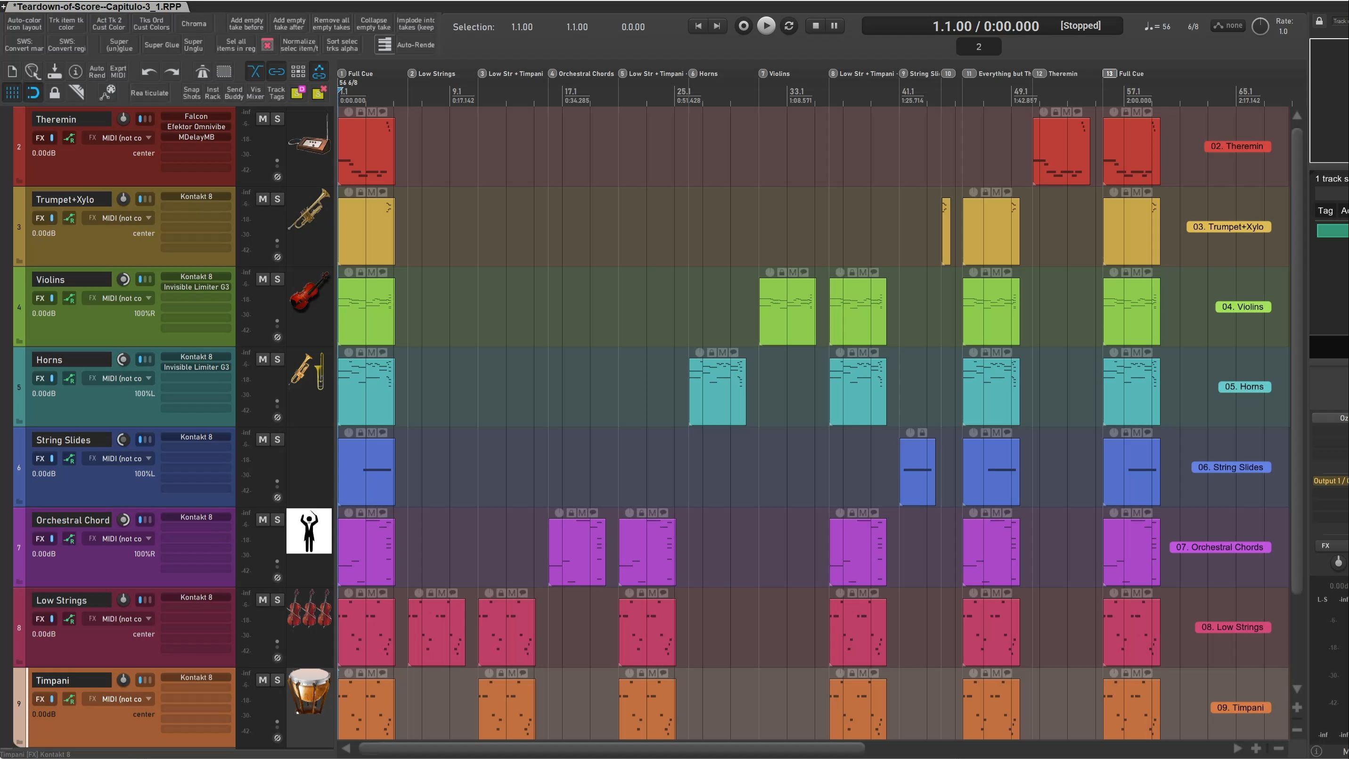1349x759 pixels.
Task: Select the Theremin region marker 12
Action: (x=1057, y=74)
